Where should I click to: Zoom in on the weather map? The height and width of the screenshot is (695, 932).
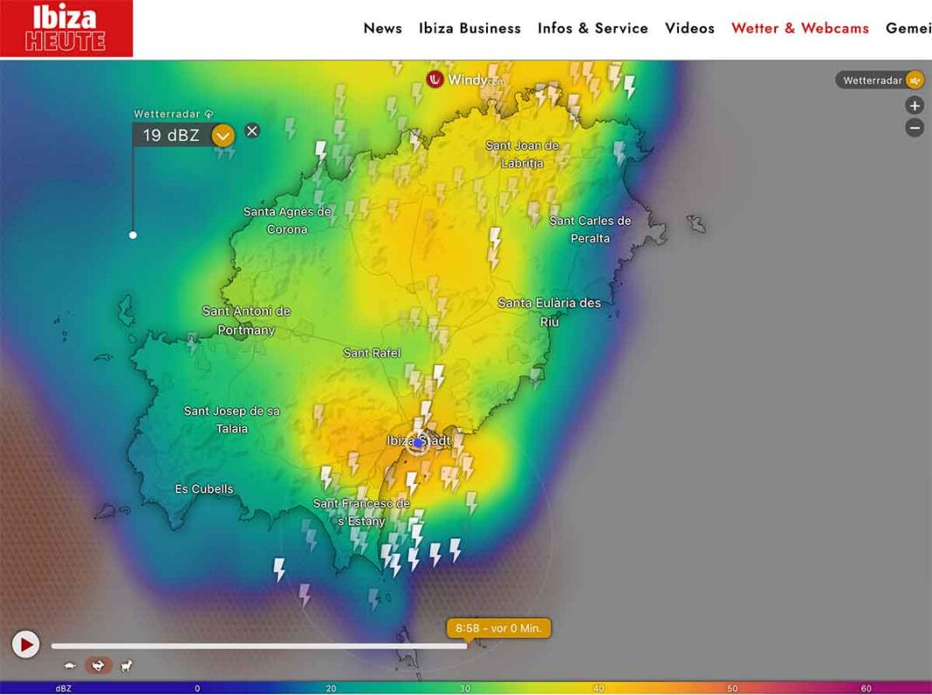tap(914, 106)
